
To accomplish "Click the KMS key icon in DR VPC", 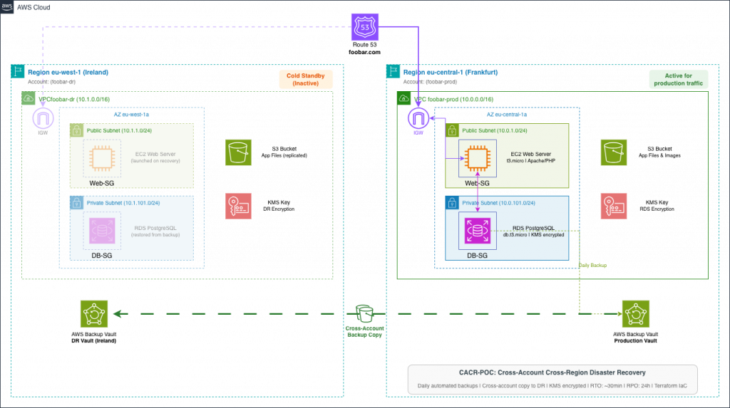I will (238, 207).
